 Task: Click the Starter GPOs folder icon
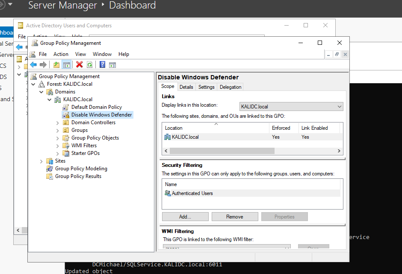[x=66, y=153]
